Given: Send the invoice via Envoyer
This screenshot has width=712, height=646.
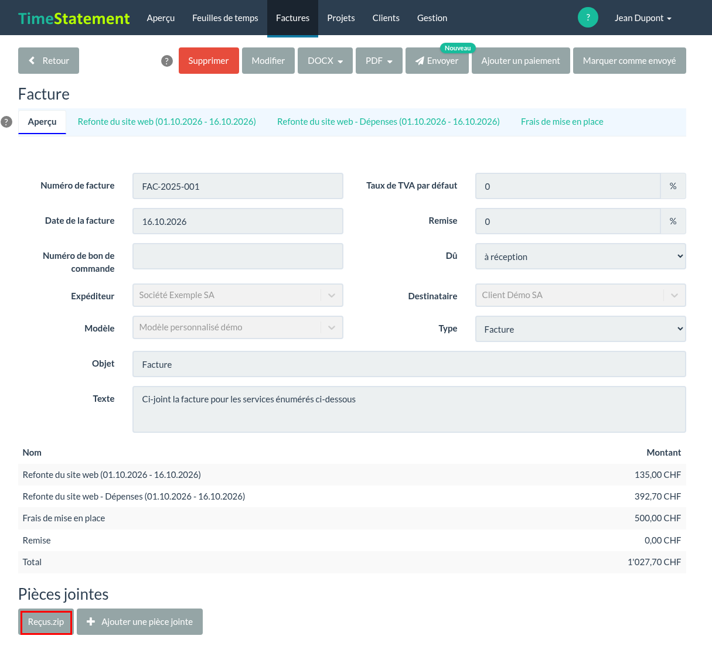Looking at the screenshot, I should tap(437, 61).
